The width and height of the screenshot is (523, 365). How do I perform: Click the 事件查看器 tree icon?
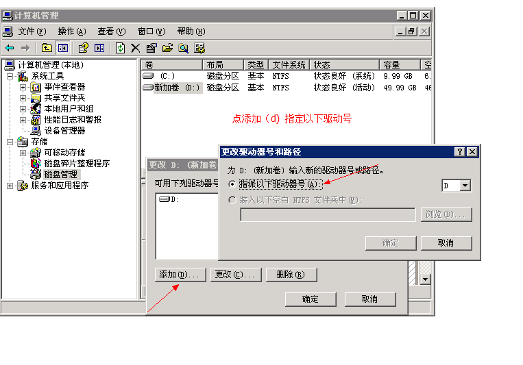pos(36,87)
